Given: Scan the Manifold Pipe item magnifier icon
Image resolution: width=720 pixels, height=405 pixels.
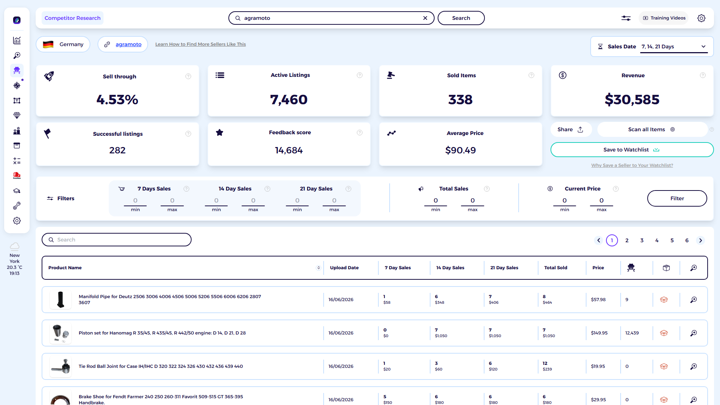Looking at the screenshot, I should click(x=694, y=300).
